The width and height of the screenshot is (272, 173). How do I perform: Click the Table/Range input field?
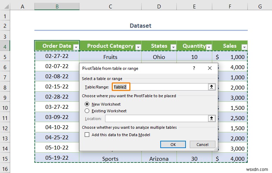click(x=160, y=87)
